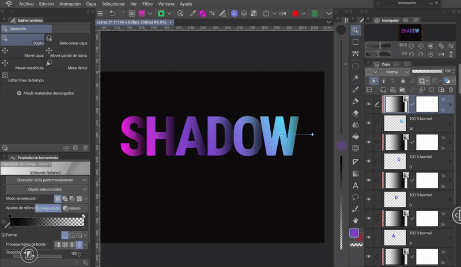Open the layer blending mode Normal dropdown
This screenshot has height=267, width=461.
pyautogui.click(x=395, y=72)
